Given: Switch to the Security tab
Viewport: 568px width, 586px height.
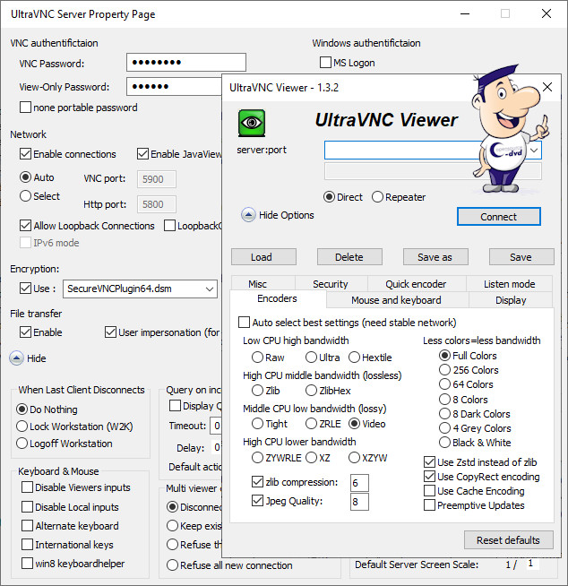Looking at the screenshot, I should pyautogui.click(x=330, y=284).
